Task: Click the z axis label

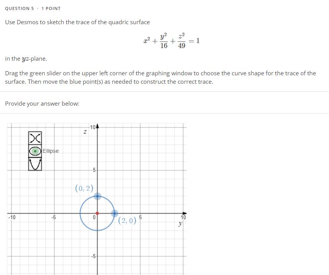Action: pos(85,131)
